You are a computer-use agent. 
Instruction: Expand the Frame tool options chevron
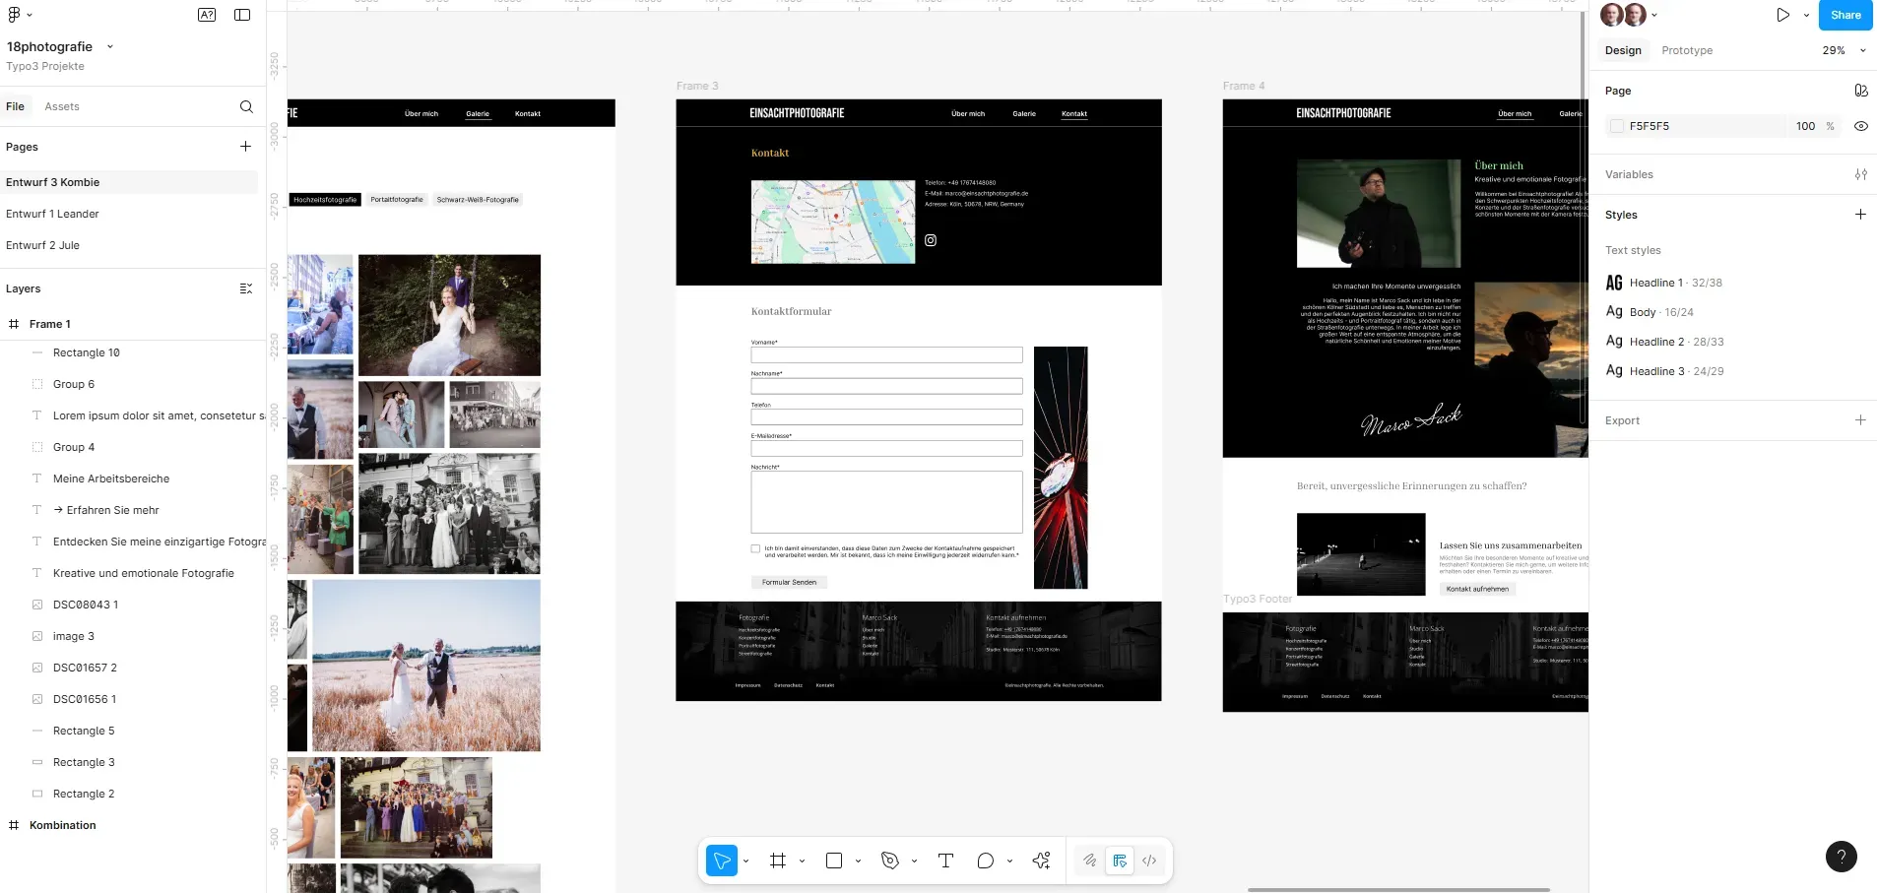tap(802, 861)
